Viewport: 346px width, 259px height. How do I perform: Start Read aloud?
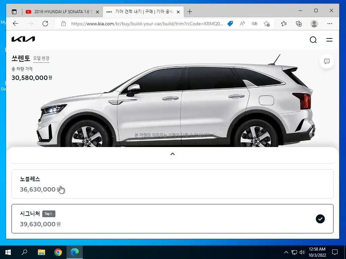coord(242,24)
